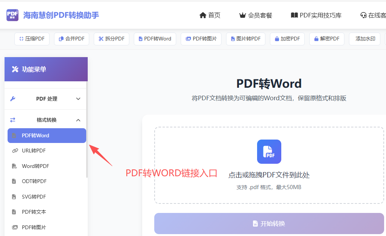Click the lock icon in 加密PDF
Screen dimensions: 386x236
pos(277,39)
